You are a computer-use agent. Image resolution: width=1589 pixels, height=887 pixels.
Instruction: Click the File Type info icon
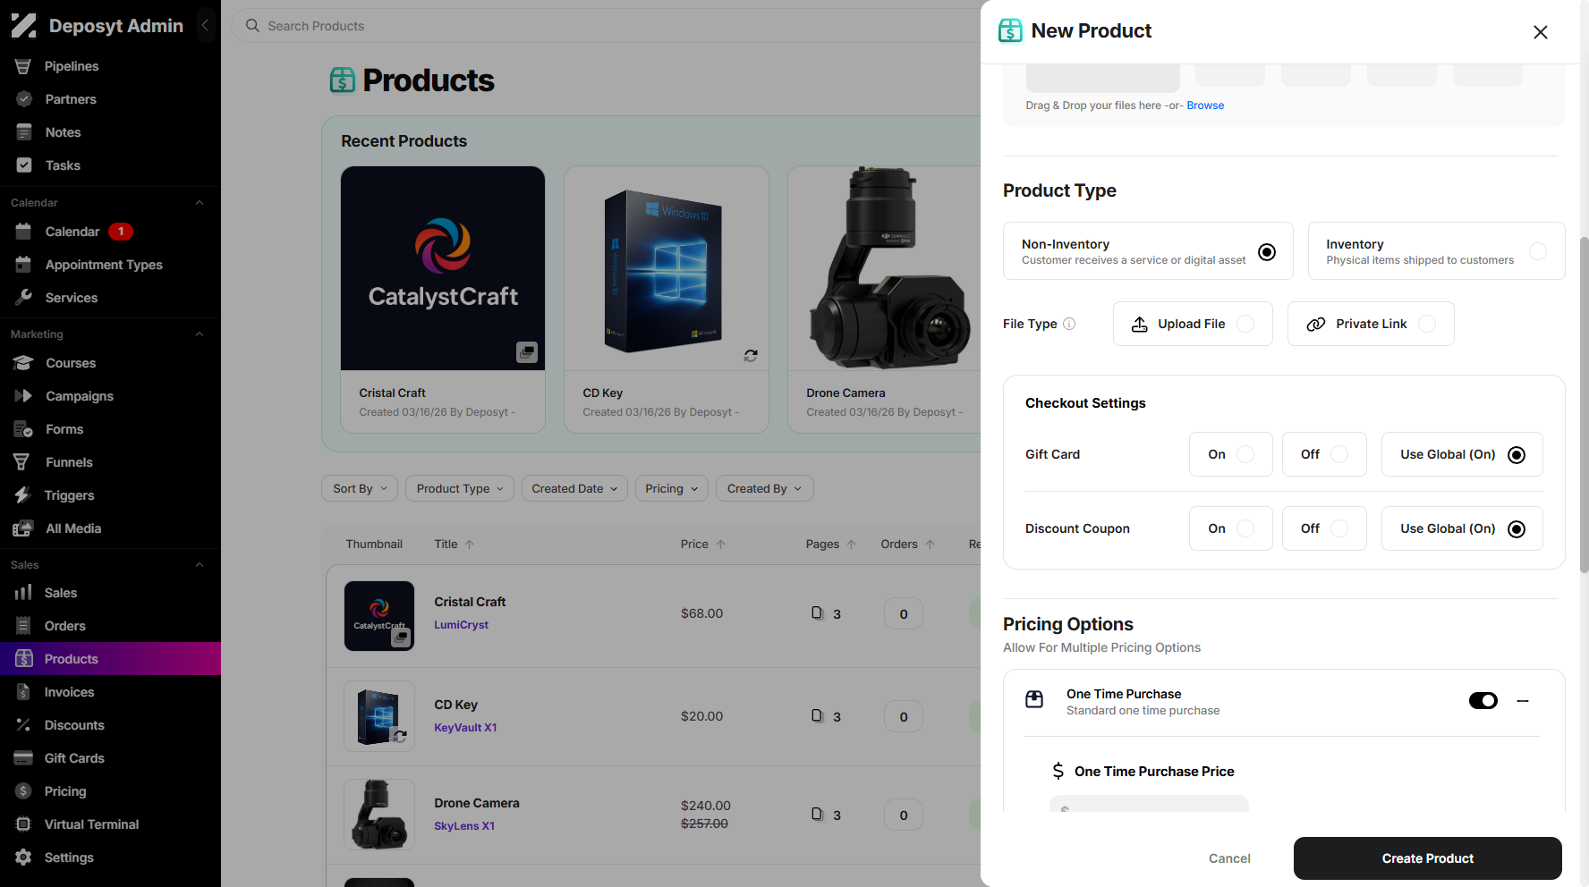1069,324
